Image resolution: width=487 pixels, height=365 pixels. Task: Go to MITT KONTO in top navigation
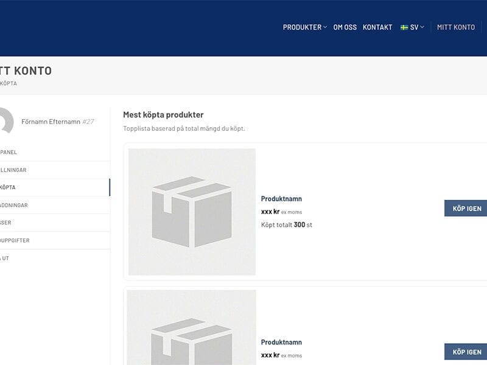(456, 27)
